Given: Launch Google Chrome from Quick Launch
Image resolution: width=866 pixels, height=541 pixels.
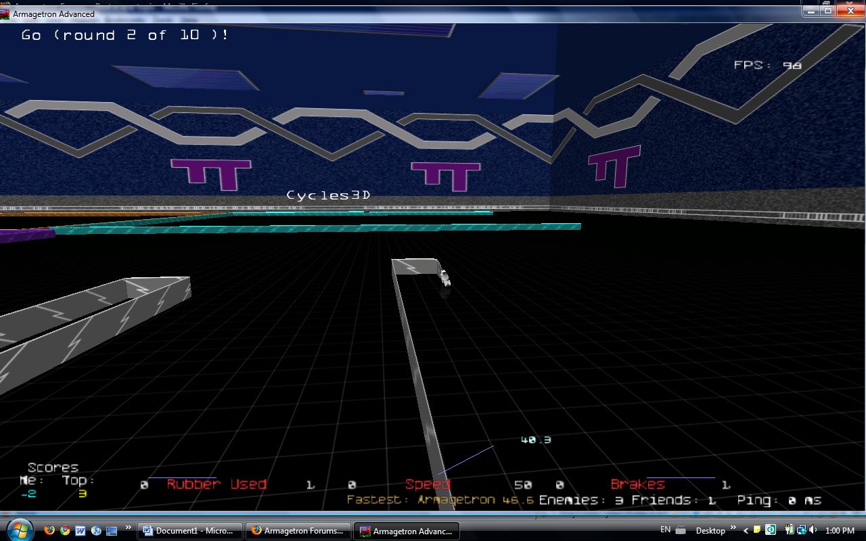Looking at the screenshot, I should [x=65, y=530].
